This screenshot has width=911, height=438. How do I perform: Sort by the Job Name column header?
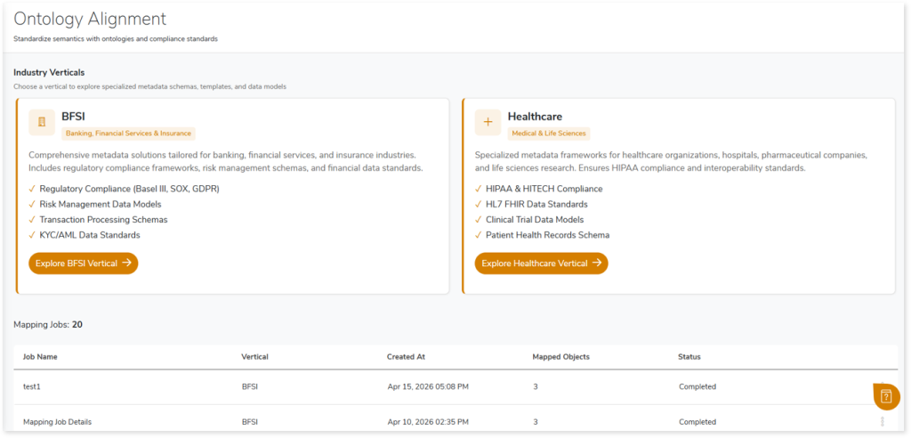[x=40, y=357]
